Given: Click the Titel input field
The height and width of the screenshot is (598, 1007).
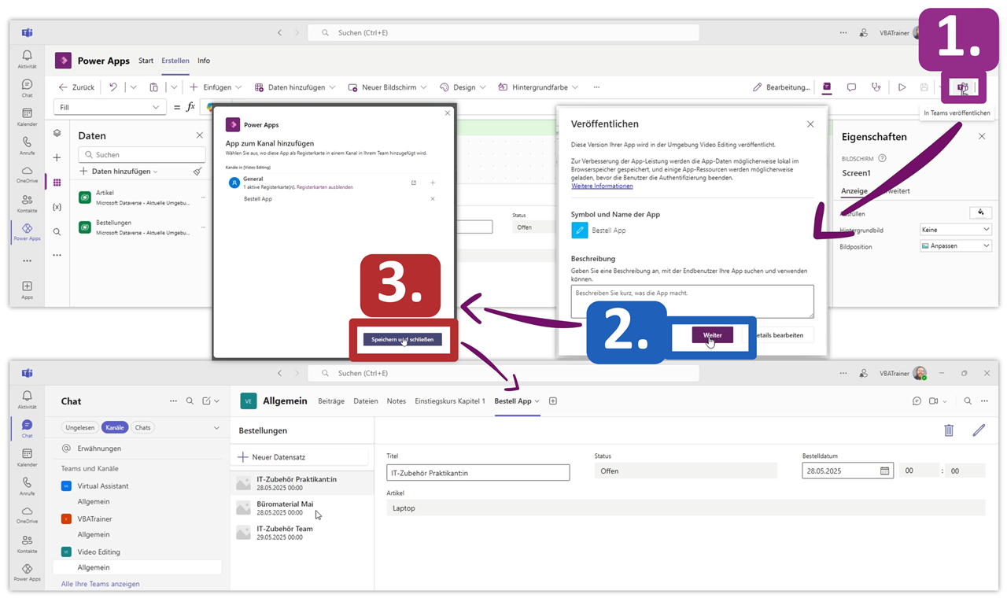Looking at the screenshot, I should click(x=478, y=473).
